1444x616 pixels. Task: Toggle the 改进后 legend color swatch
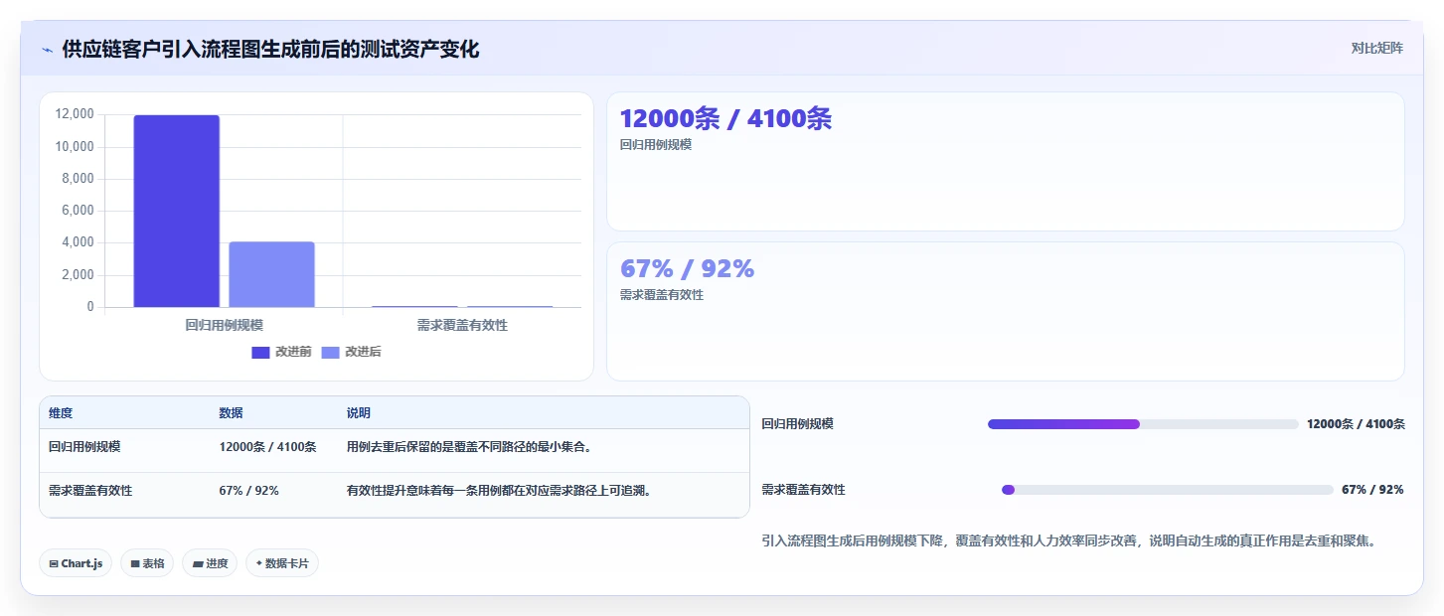330,353
